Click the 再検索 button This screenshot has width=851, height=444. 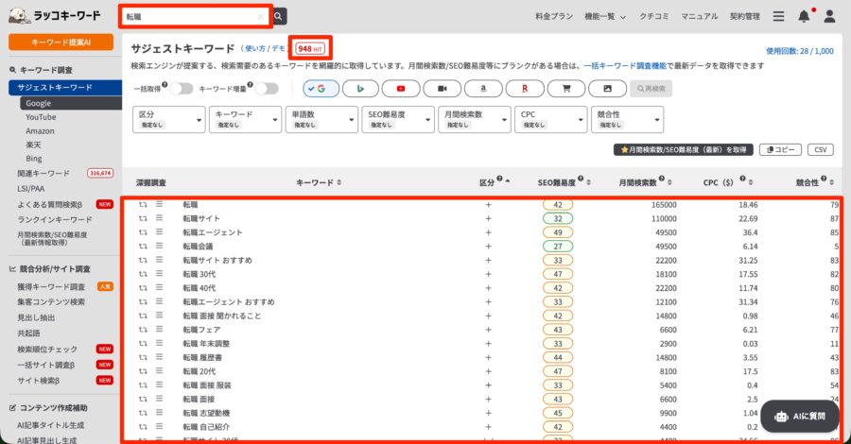coord(651,89)
